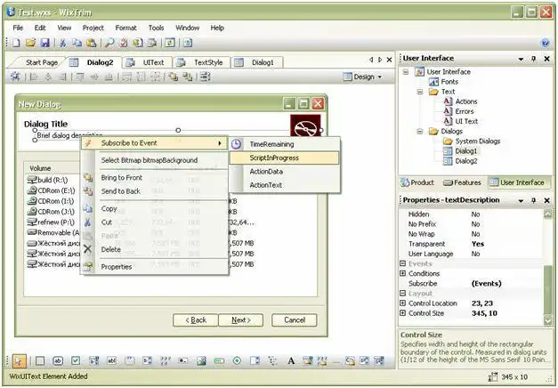Screen dimensions: 558x388
Task: Pin the Properties panel
Action: pos(533,200)
